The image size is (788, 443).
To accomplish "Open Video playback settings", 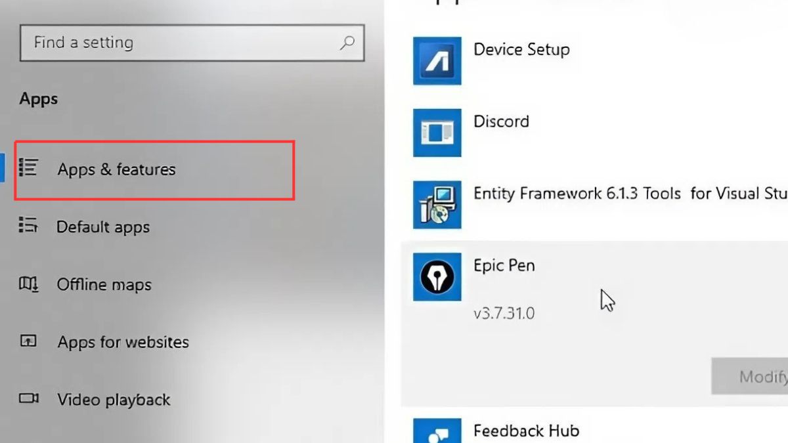I will [114, 400].
